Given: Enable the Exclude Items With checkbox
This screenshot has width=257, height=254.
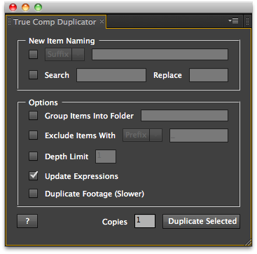Looking at the screenshot, I should [33, 135].
